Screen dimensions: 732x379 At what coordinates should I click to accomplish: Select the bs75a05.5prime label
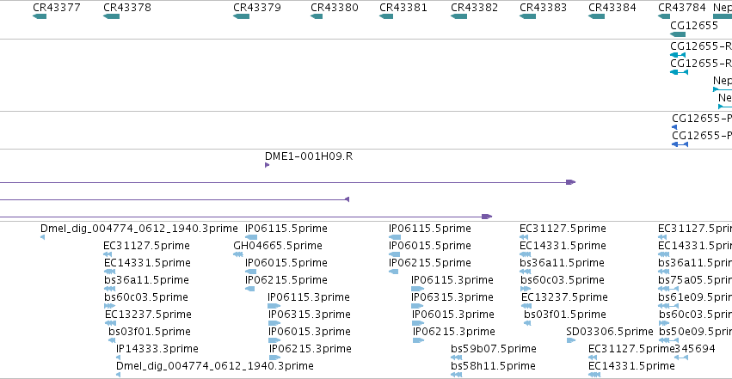tap(695, 279)
